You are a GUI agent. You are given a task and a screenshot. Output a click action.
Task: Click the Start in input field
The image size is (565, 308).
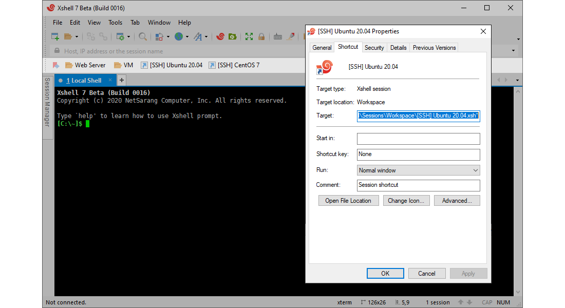tap(418, 139)
